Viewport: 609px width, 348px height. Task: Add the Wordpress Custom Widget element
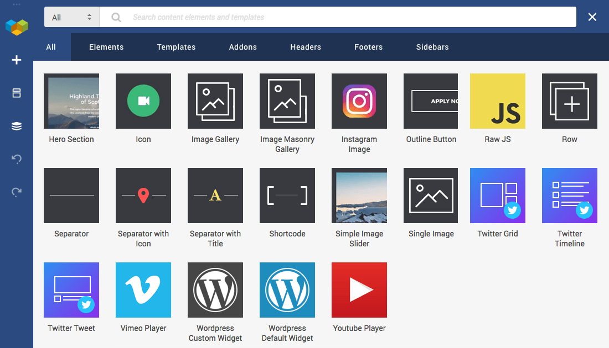215,290
